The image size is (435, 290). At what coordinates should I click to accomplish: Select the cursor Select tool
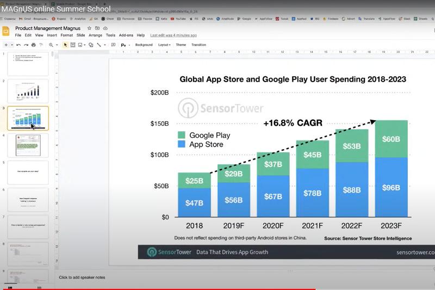coord(65,45)
